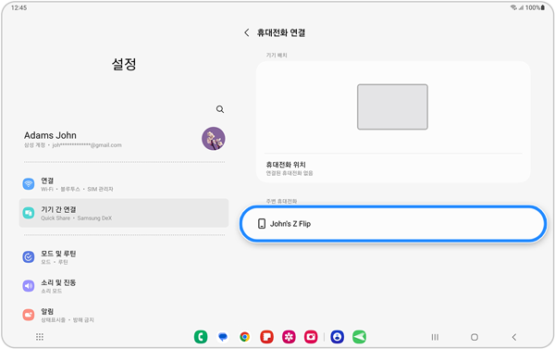Image resolution: width=555 pixels, height=349 pixels.
Task: Select 기기 간 연결 menu item
Action: click(124, 213)
